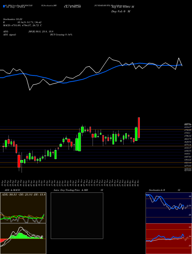Click the large green candle before final candle
The height and width of the screenshot is (254, 192).
click(x=136, y=134)
